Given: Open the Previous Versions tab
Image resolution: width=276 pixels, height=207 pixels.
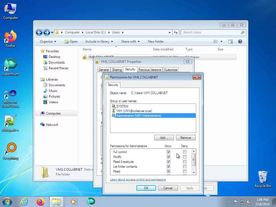Looking at the screenshot, I should 150,70.
